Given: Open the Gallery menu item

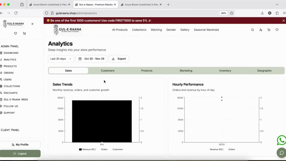Looking at the screenshot, I should coord(185,30).
